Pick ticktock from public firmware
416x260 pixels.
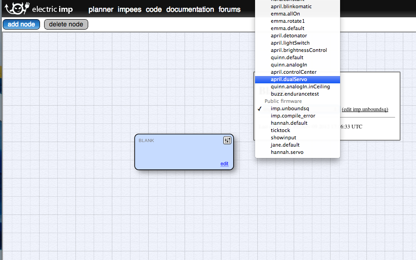[297, 130]
